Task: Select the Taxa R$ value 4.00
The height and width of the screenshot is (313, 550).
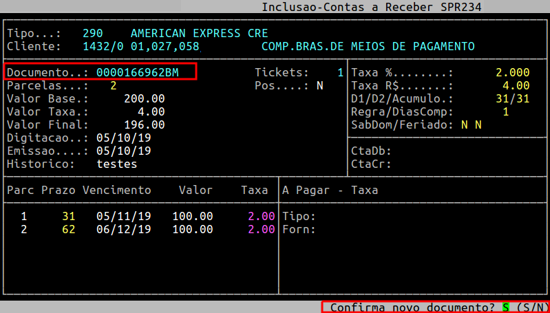Action: click(516, 86)
